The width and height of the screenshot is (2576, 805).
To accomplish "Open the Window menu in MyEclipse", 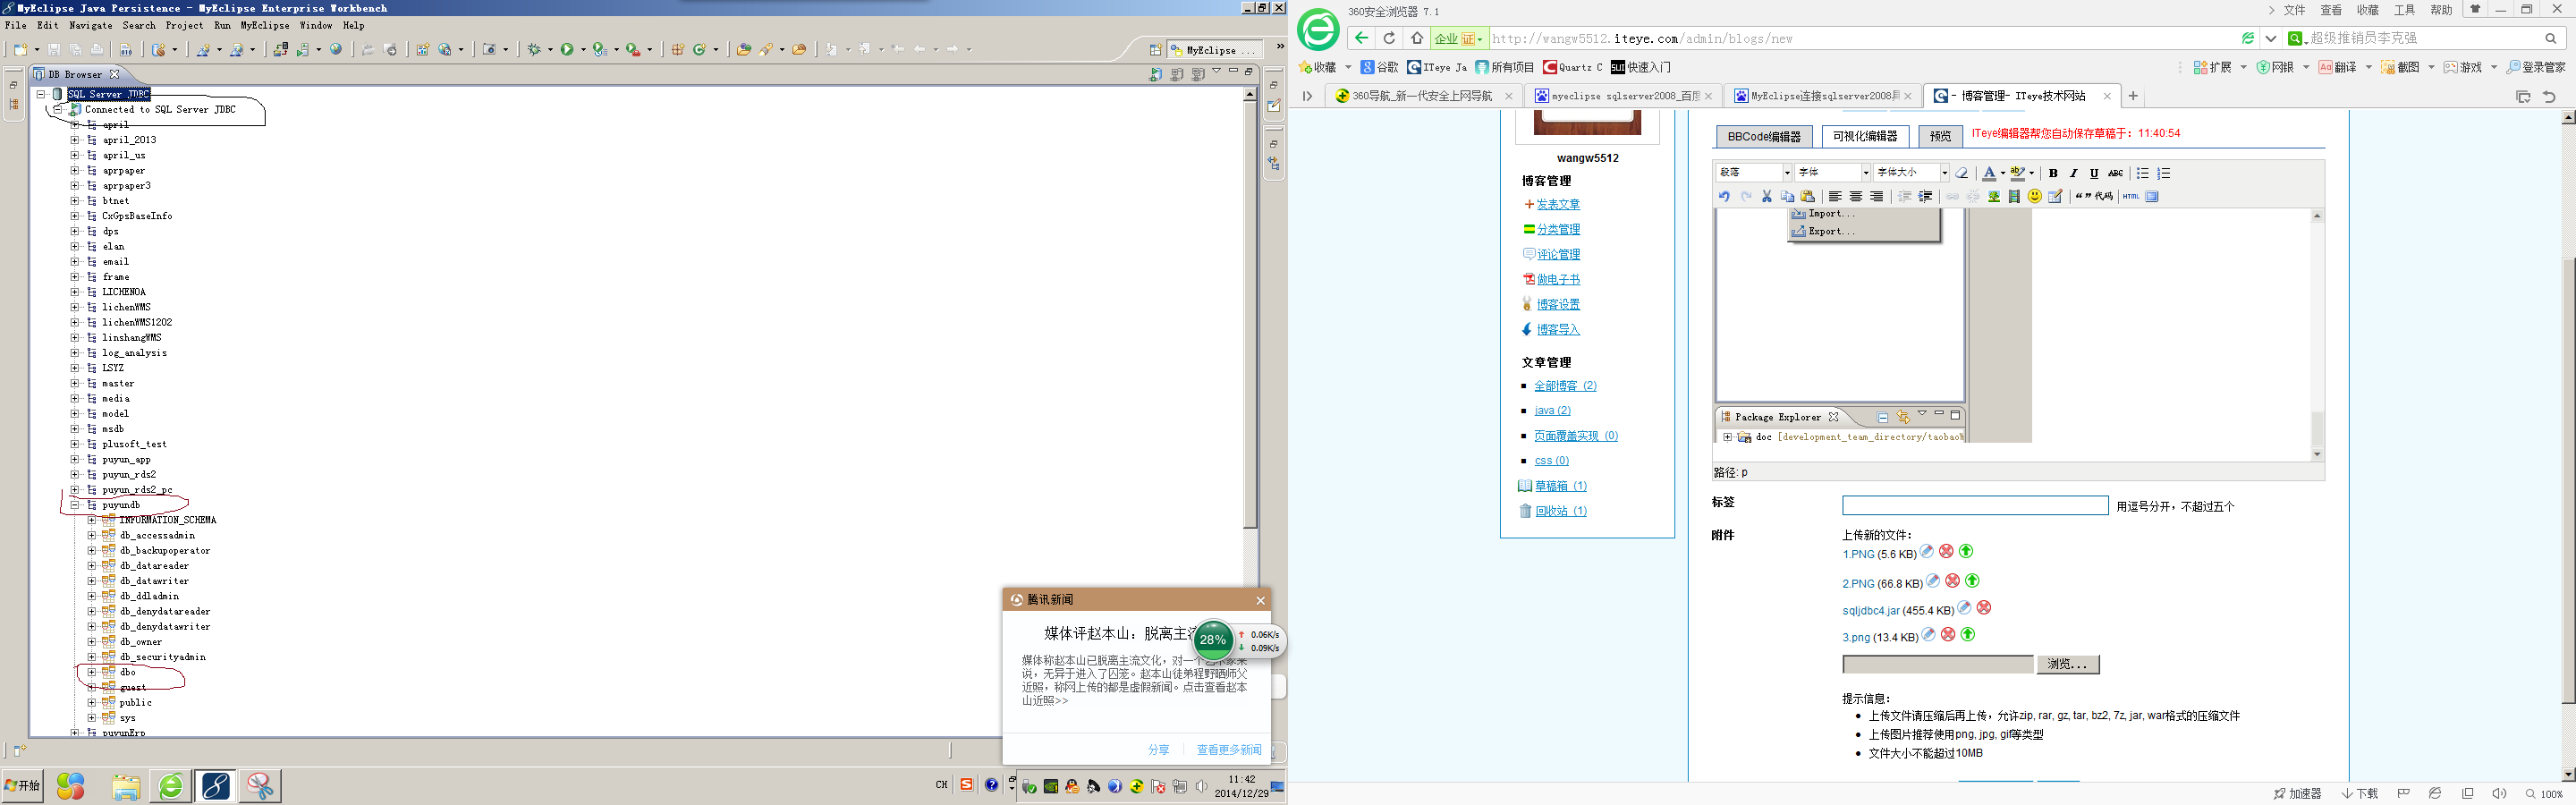I will pyautogui.click(x=316, y=25).
